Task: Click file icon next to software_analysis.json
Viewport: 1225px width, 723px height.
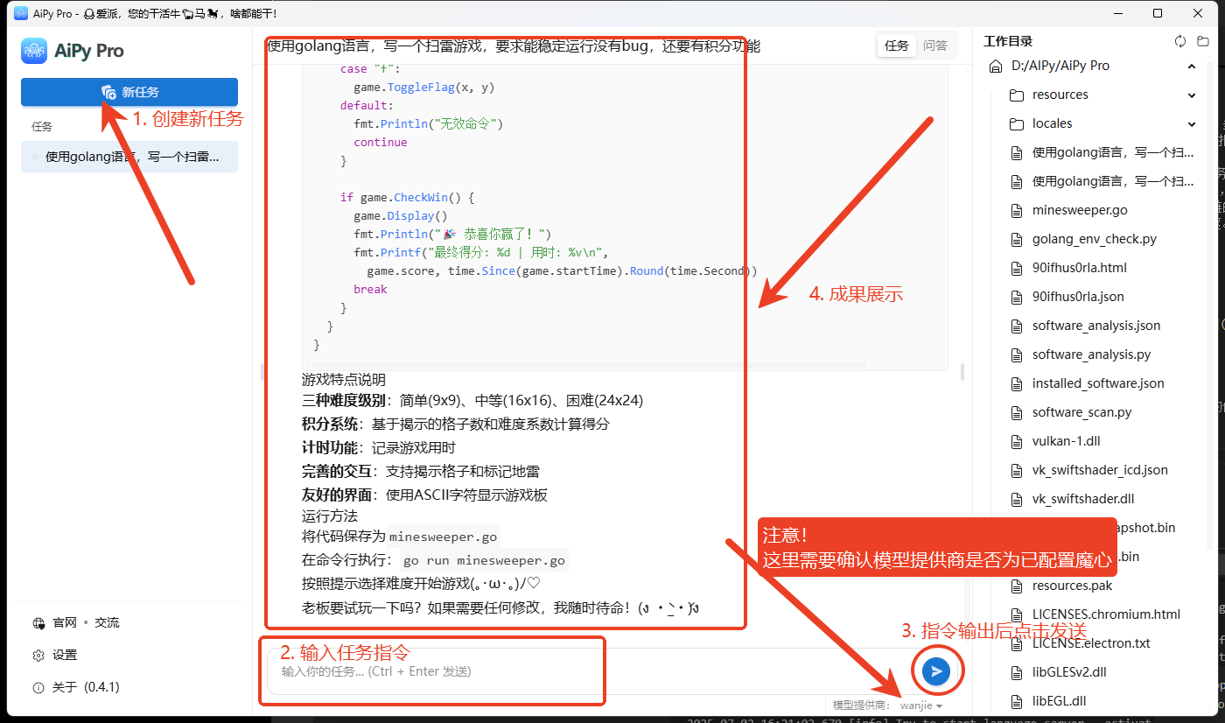Action: pos(1016,326)
